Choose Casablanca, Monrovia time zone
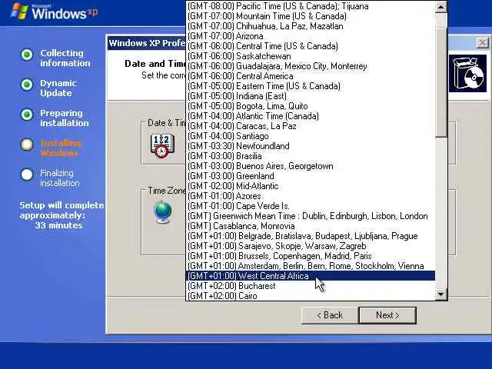This screenshot has height=369, width=492. 311,226
